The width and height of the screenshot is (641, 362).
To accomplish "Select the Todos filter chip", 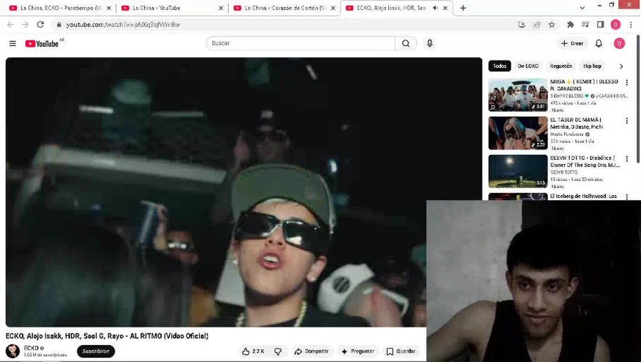I will 499,66.
